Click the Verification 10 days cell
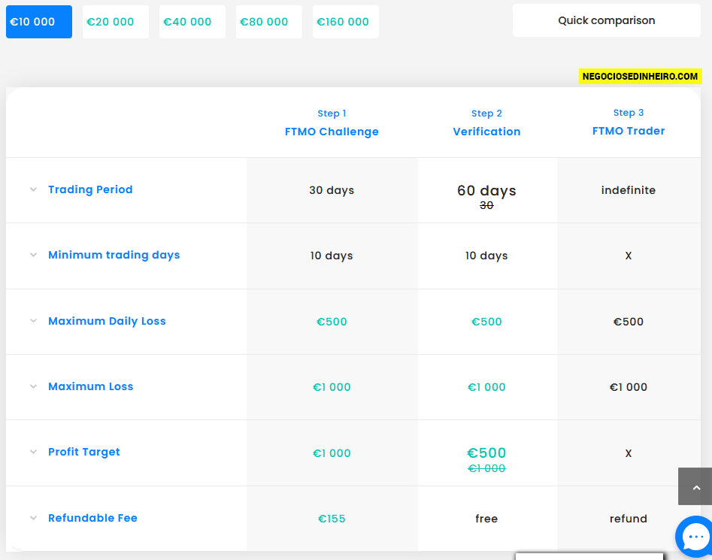The width and height of the screenshot is (712, 560). [x=486, y=256]
